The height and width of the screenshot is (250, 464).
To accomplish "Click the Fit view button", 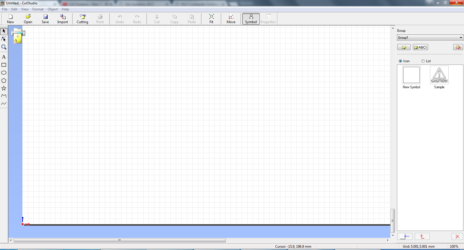I will pyautogui.click(x=212, y=19).
